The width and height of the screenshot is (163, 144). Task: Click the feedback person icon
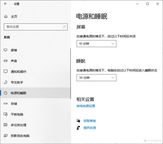(x=78, y=128)
